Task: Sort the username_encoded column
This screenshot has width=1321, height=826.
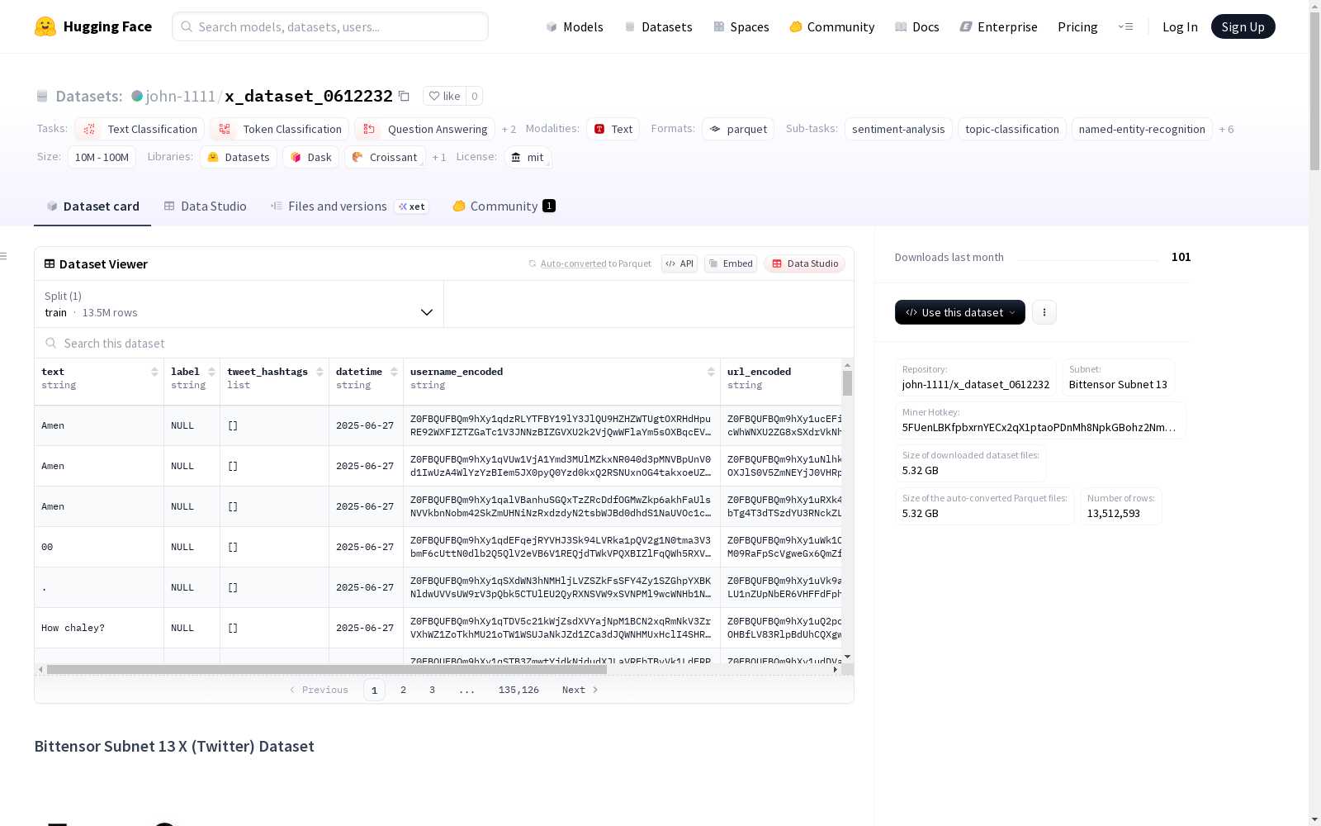Action: [711, 372]
